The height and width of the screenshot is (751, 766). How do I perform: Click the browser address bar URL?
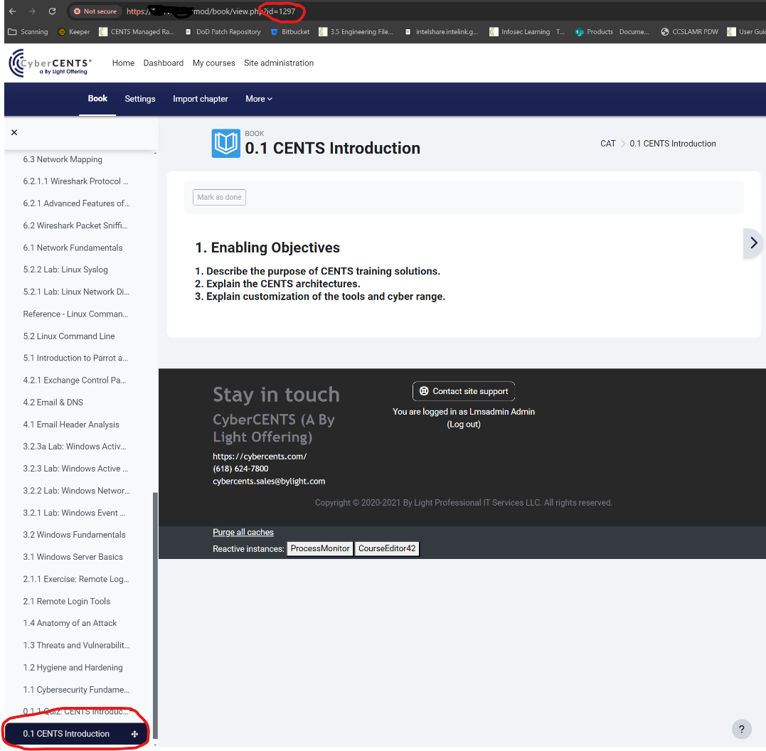click(211, 11)
